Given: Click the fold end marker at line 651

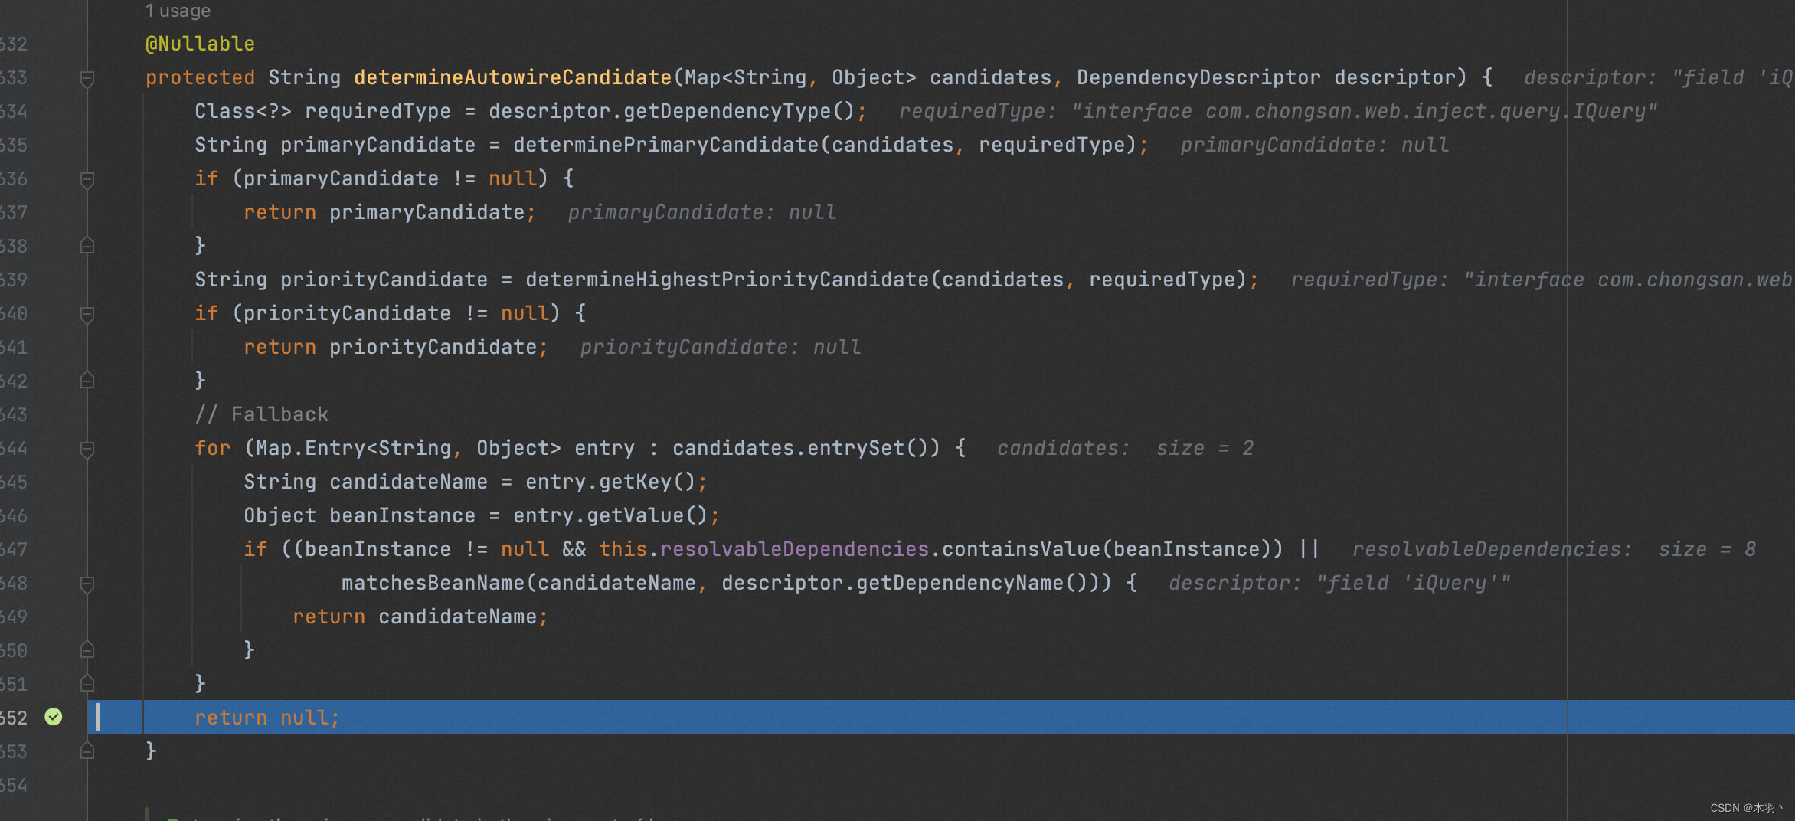Looking at the screenshot, I should tap(87, 684).
